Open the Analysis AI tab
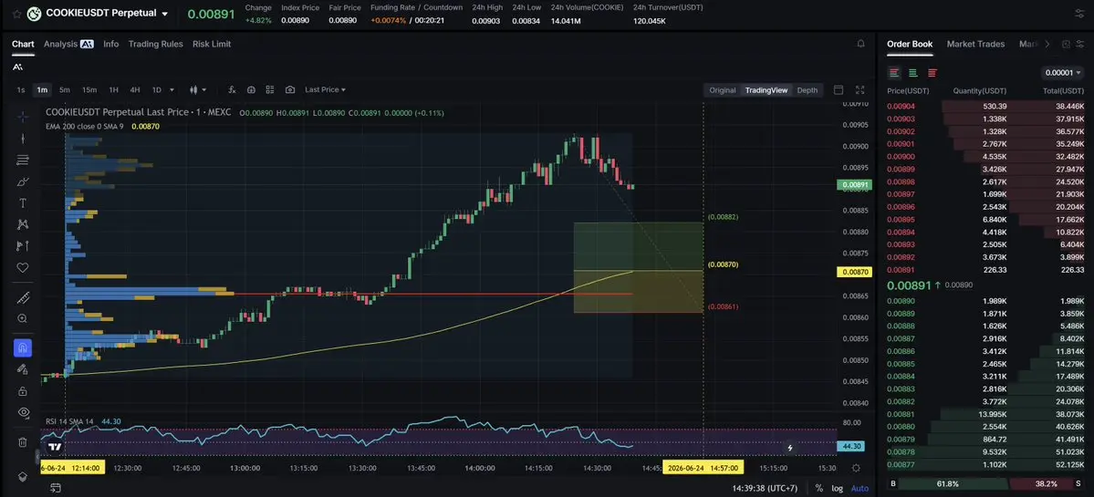Image resolution: width=1094 pixels, height=497 pixels. point(68,44)
